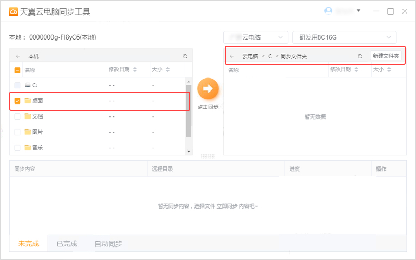Click 云电脑 in the breadcrumb path
The width and height of the screenshot is (416, 260).
point(250,56)
